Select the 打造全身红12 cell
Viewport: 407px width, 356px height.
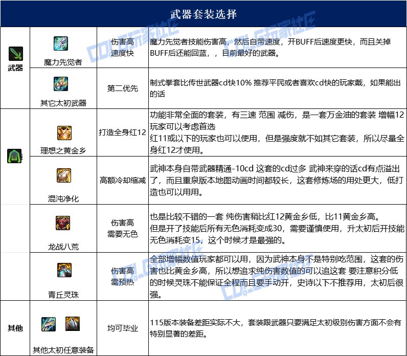(x=123, y=132)
